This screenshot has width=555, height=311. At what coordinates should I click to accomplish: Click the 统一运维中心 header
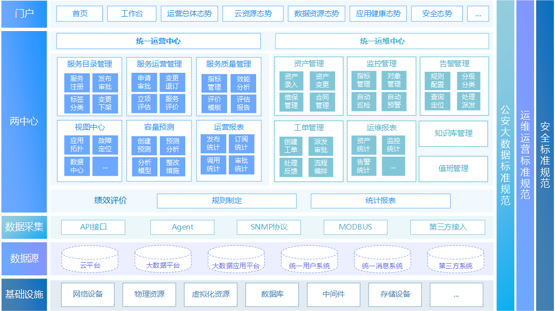(x=382, y=41)
